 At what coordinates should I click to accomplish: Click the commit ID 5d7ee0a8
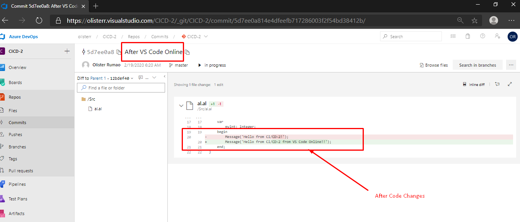click(101, 52)
